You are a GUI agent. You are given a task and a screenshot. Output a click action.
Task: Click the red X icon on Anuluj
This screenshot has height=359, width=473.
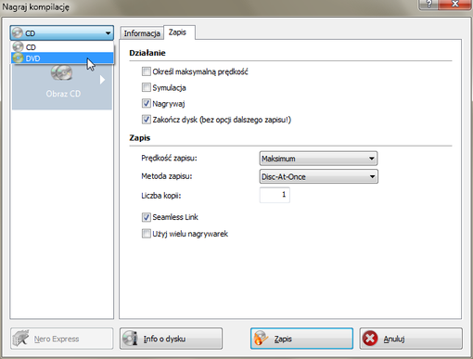pyautogui.click(x=370, y=339)
